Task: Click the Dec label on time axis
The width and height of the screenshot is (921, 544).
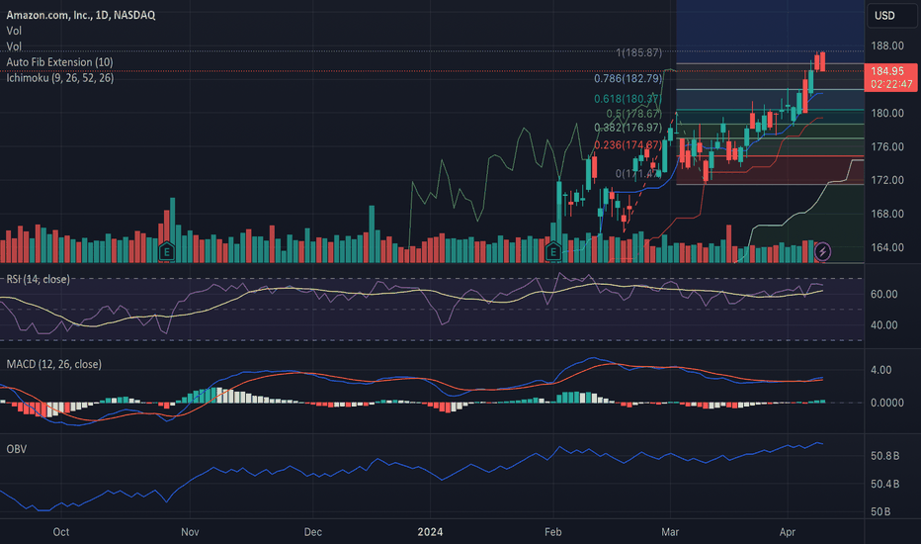Action: [312, 532]
